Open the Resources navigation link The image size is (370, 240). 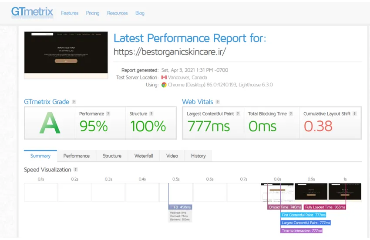(118, 13)
